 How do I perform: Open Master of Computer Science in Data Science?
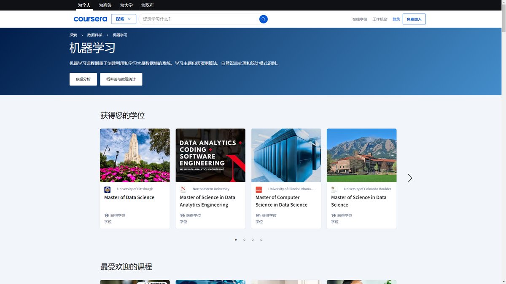point(281,201)
